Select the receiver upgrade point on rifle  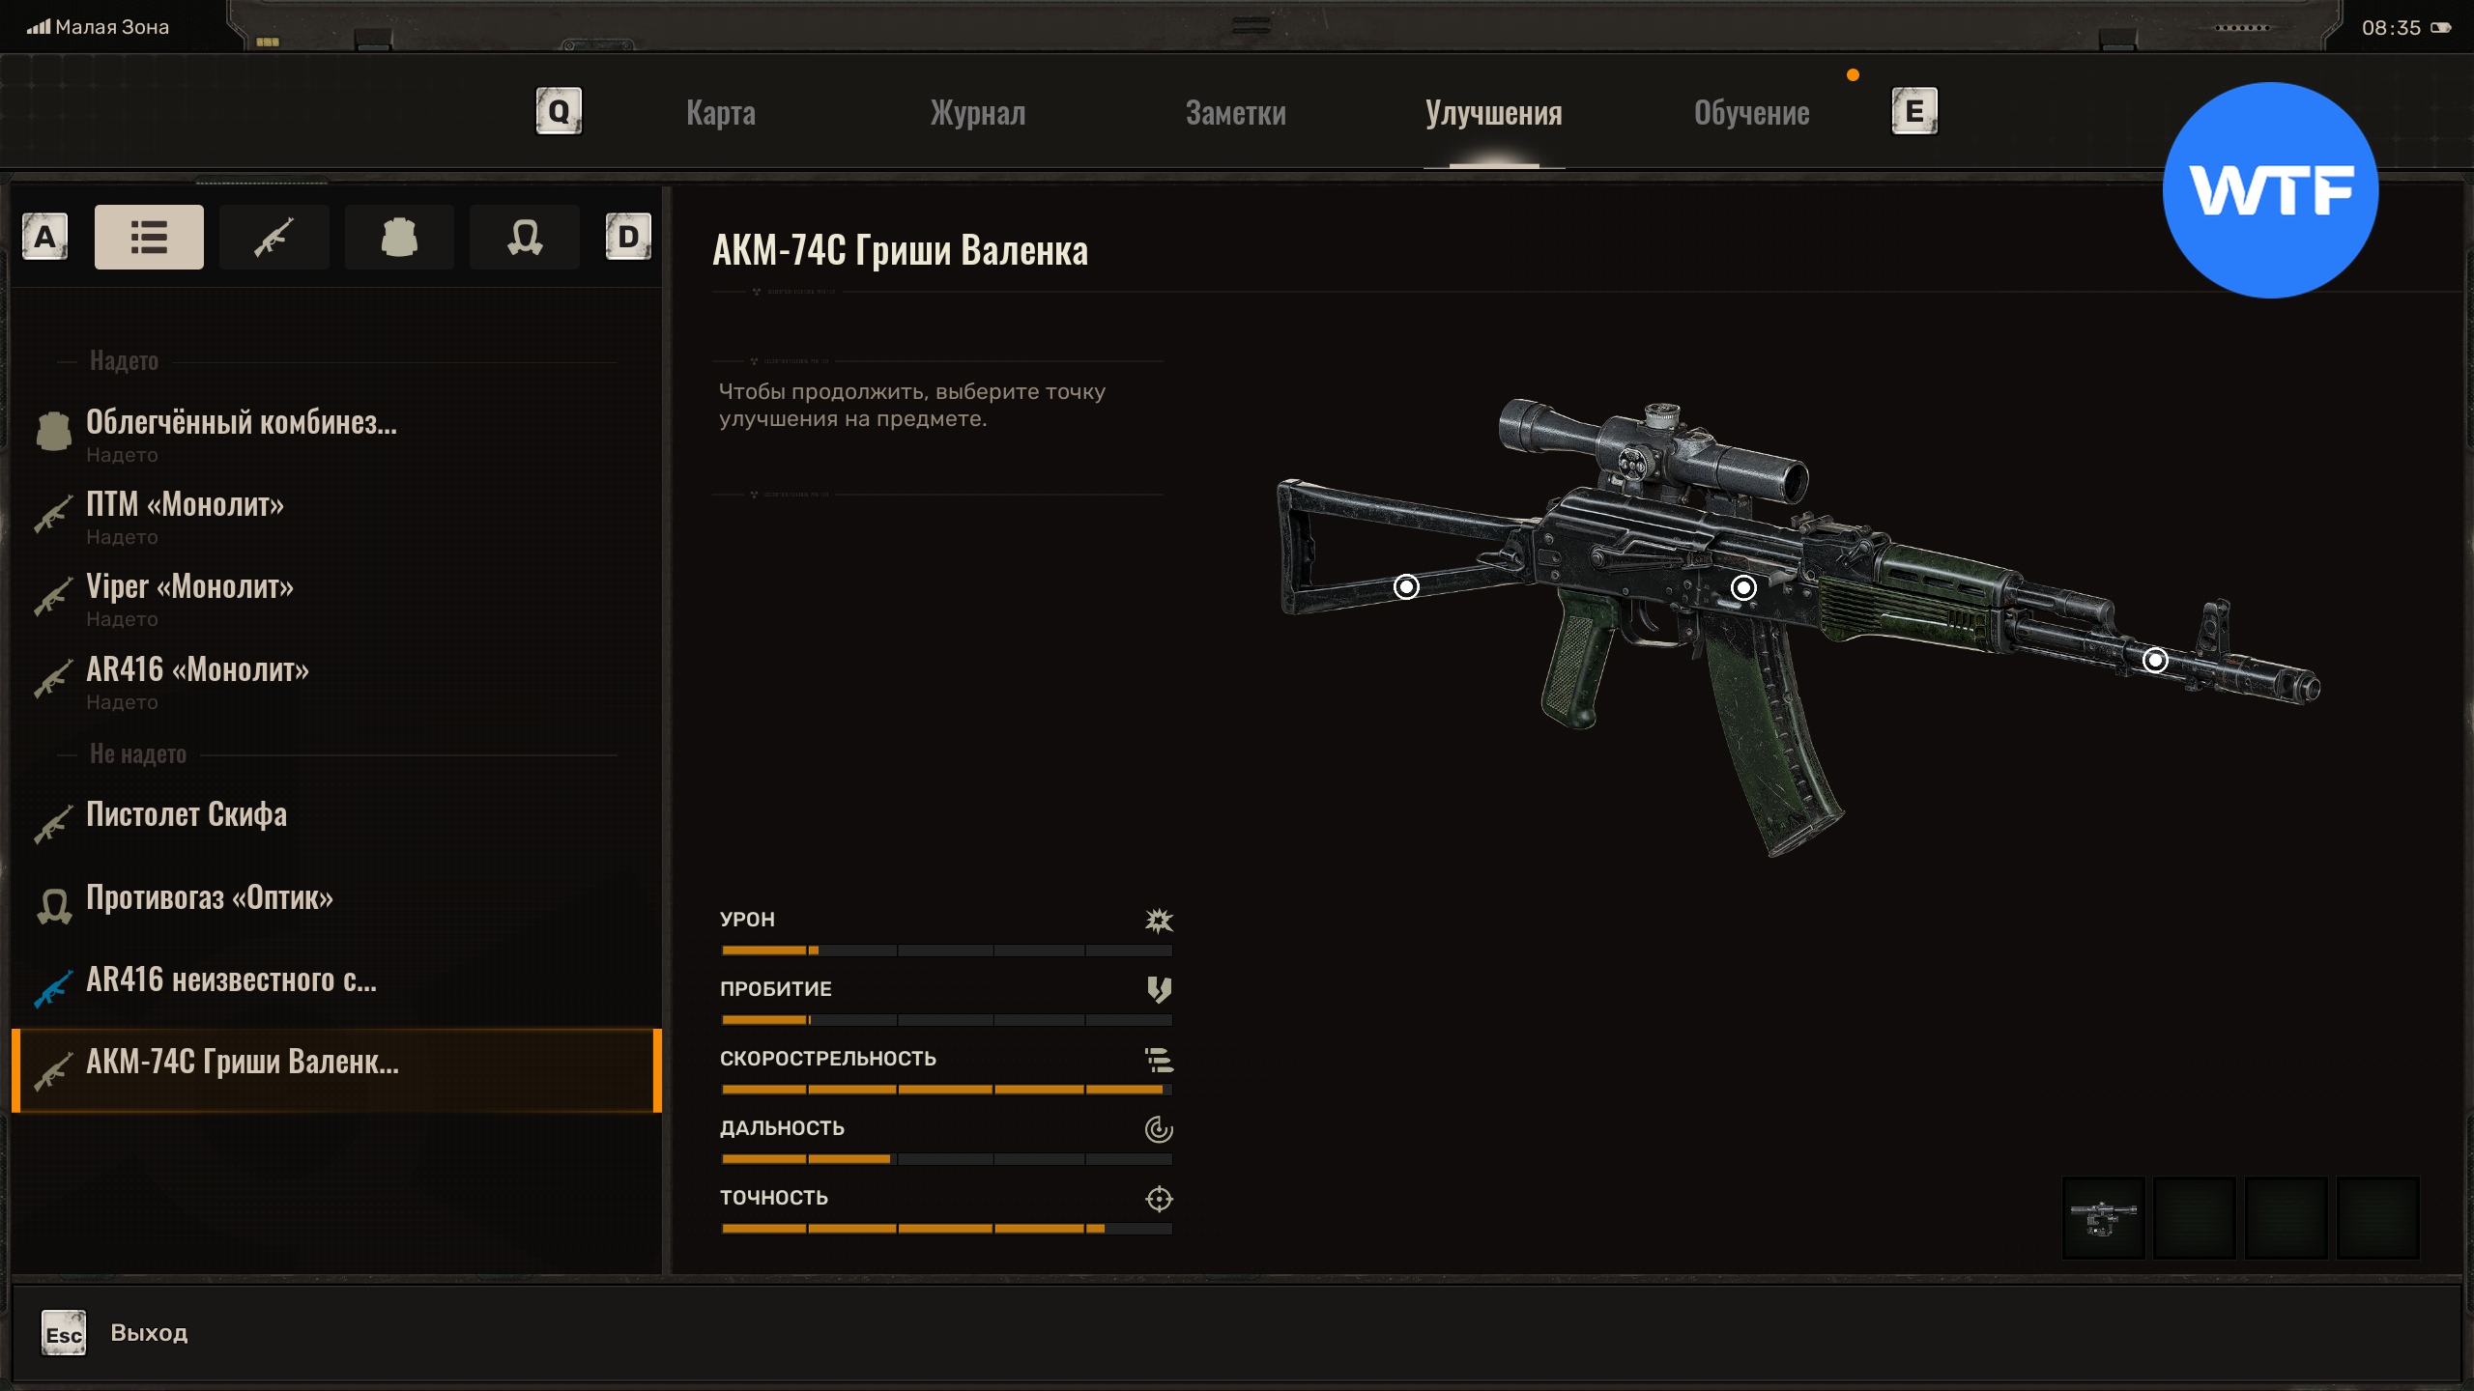[x=1743, y=587]
